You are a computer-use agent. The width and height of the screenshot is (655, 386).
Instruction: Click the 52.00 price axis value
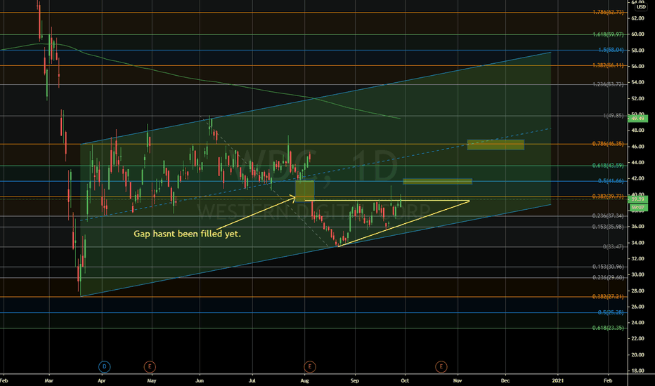click(x=637, y=98)
